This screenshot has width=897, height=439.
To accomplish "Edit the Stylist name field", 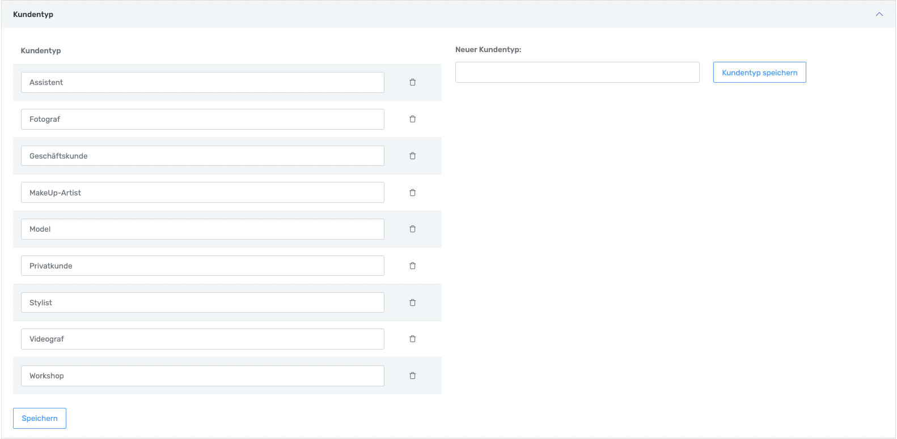I will [x=202, y=302].
